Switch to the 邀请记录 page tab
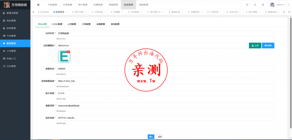The image size is (292, 140). click(x=176, y=12)
